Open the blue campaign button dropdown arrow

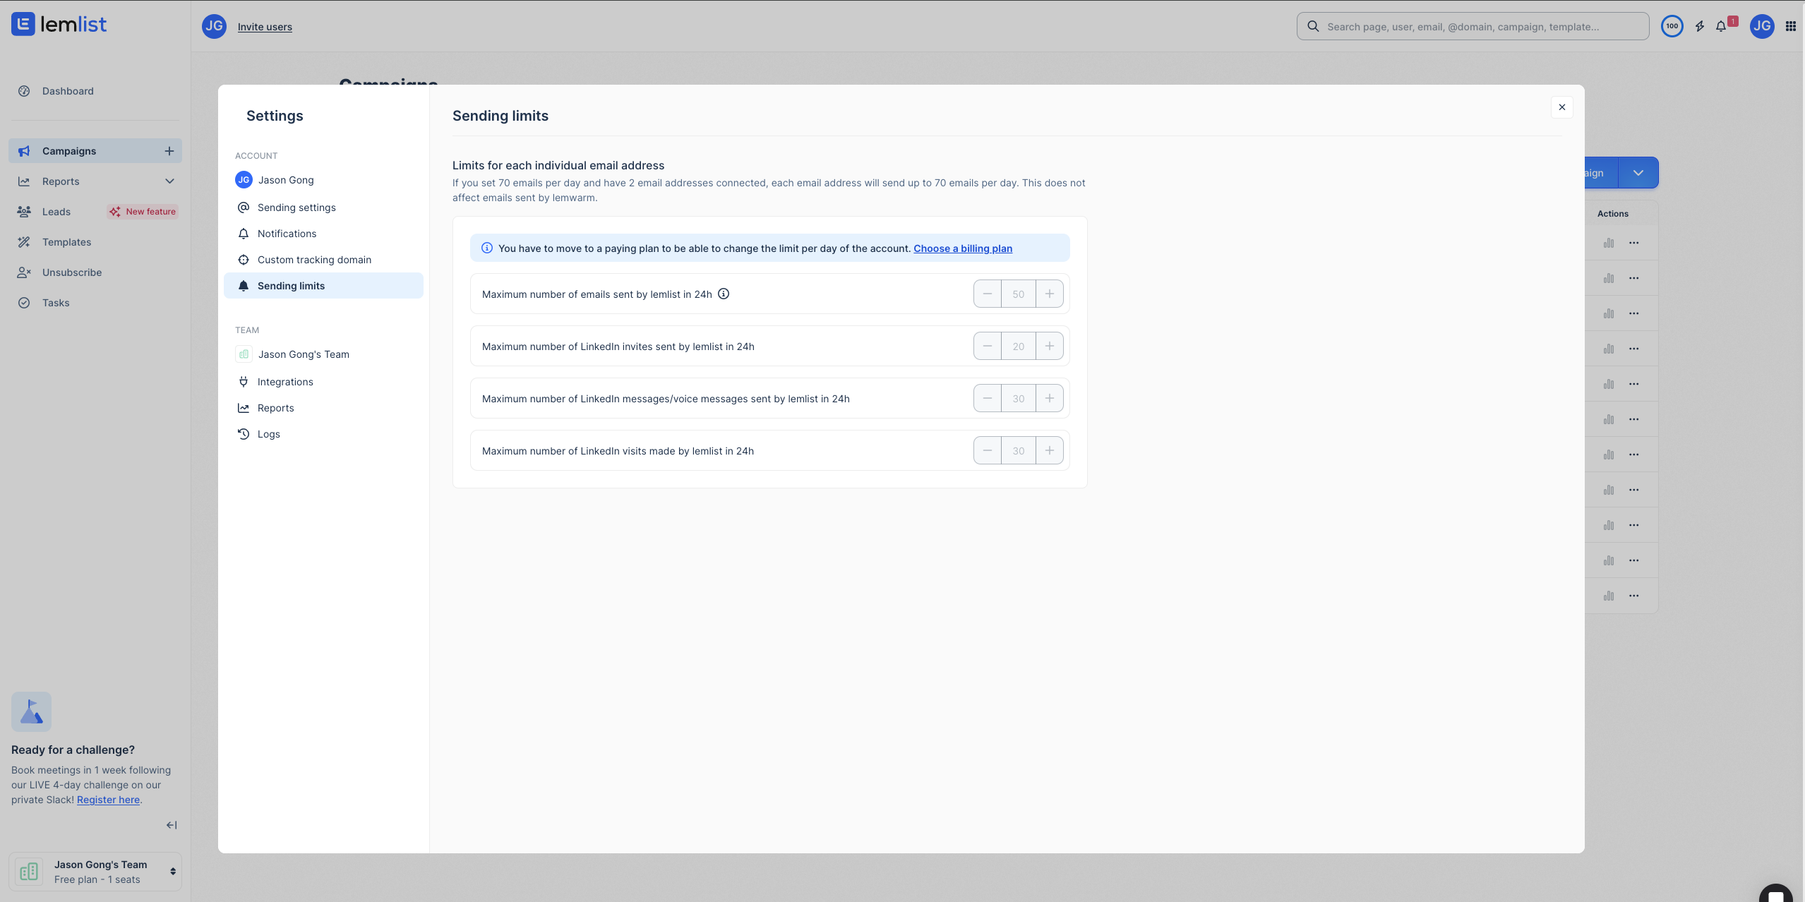[x=1638, y=173]
